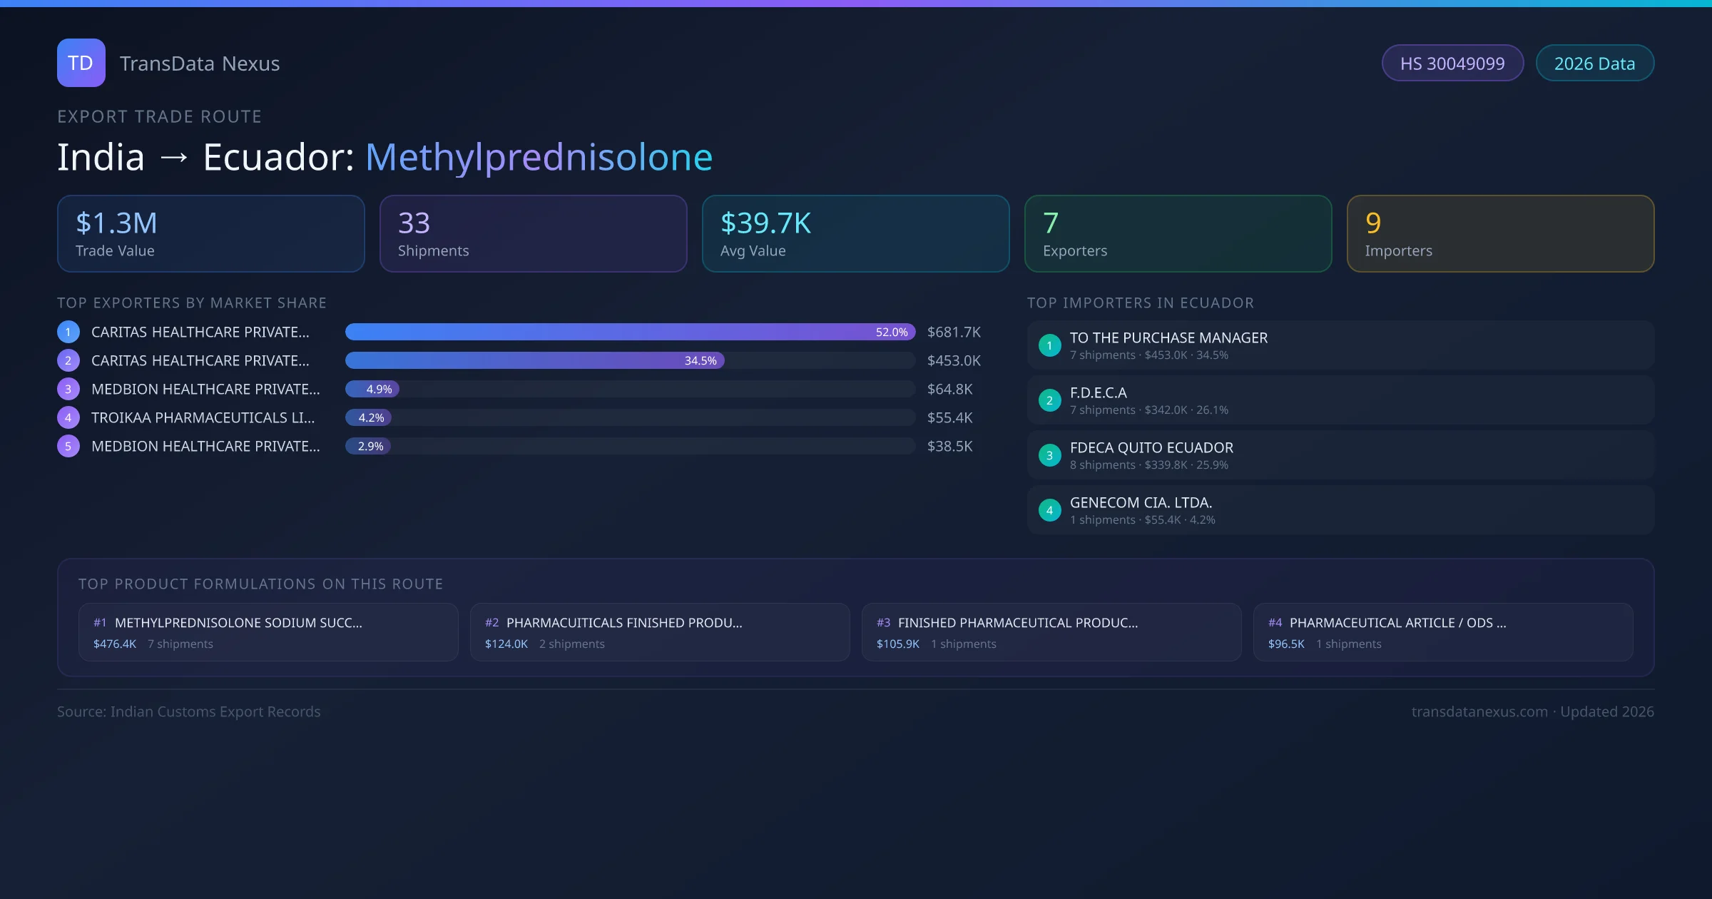
Task: Click the 34.5% market share bar
Action: pos(534,360)
